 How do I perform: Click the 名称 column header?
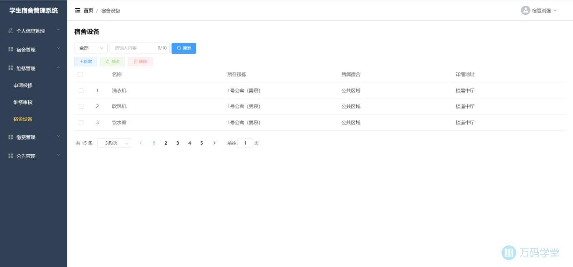pyautogui.click(x=117, y=74)
